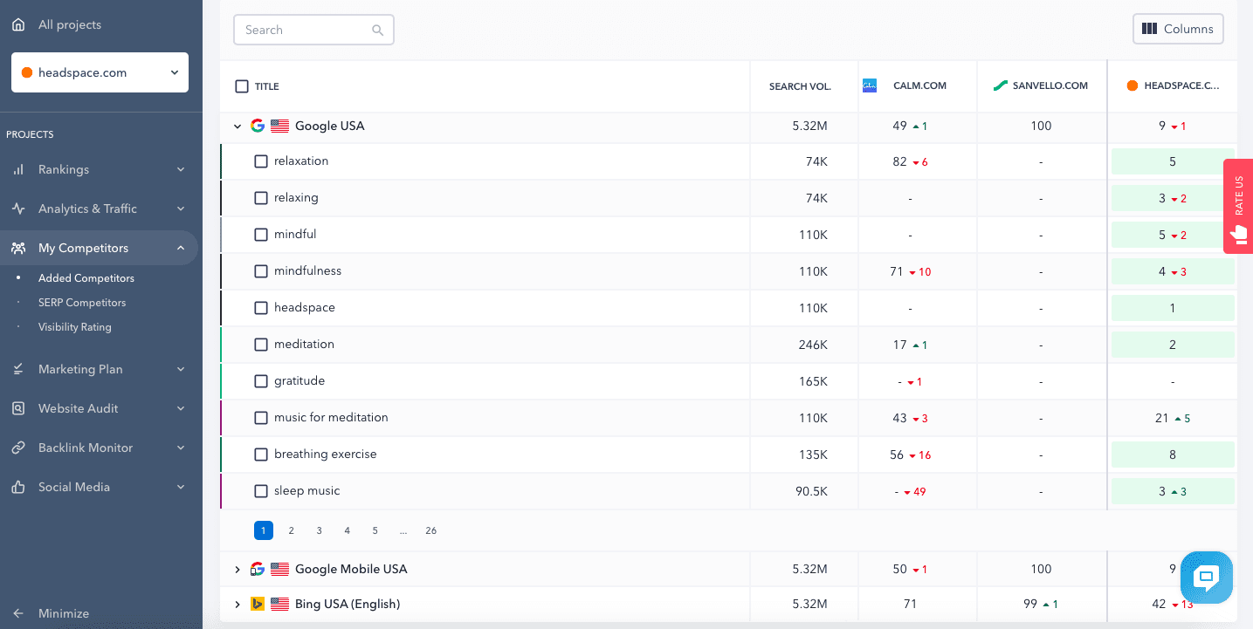Expand the Bing USA (English) group
1253x629 pixels.
237,604
